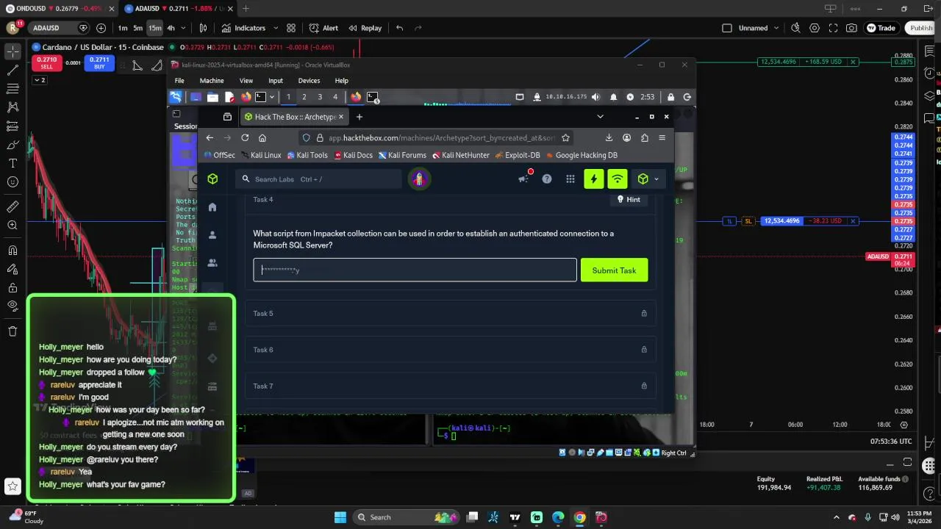
Task: Show the Task 4 Hint
Action: tap(629, 199)
